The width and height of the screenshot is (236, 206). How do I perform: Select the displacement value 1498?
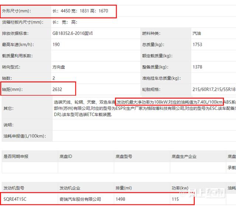[121, 199]
